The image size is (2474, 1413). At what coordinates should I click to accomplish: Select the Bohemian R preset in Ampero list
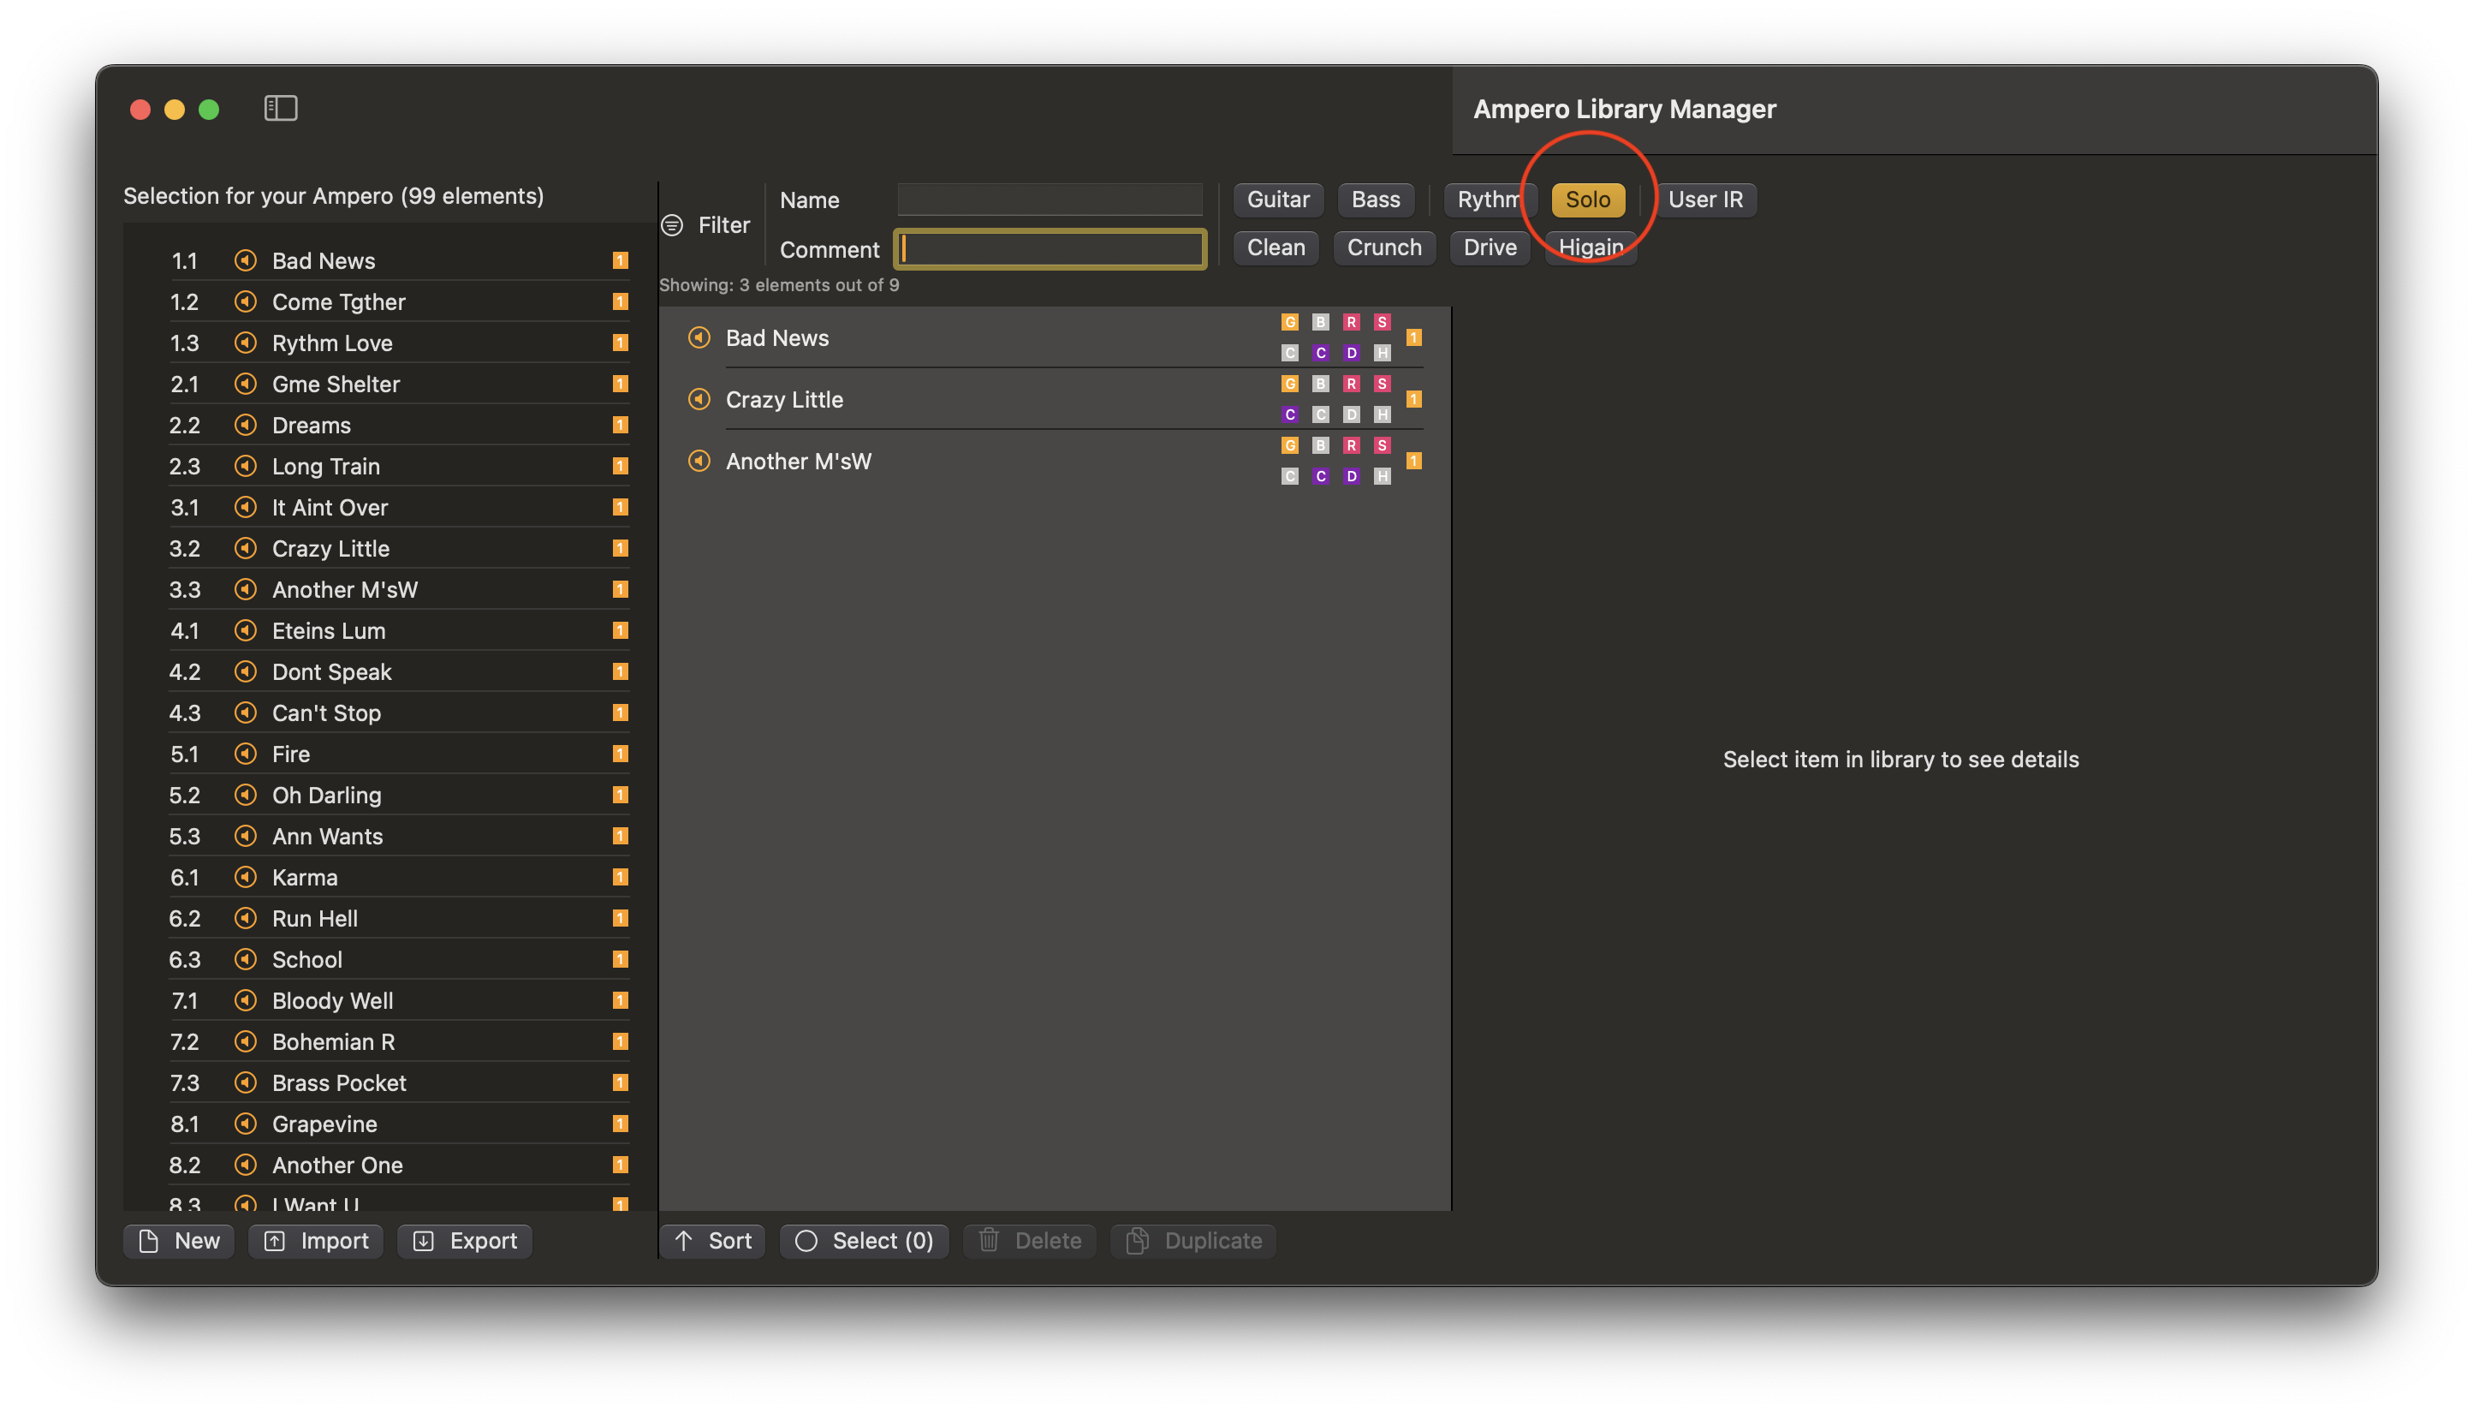pyautogui.click(x=333, y=1041)
